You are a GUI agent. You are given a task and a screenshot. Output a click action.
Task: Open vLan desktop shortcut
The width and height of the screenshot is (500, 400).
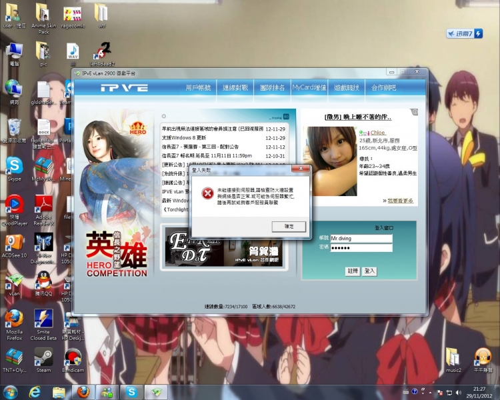point(15,285)
